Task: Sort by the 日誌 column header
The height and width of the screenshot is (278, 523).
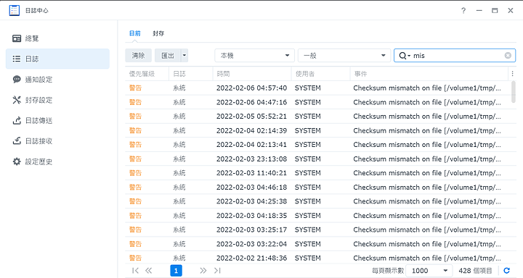Action: click(191, 74)
